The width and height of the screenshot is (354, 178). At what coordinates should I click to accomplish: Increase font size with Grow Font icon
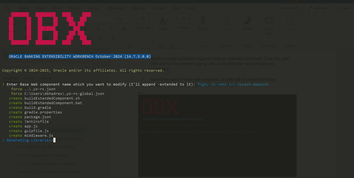coord(100,38)
